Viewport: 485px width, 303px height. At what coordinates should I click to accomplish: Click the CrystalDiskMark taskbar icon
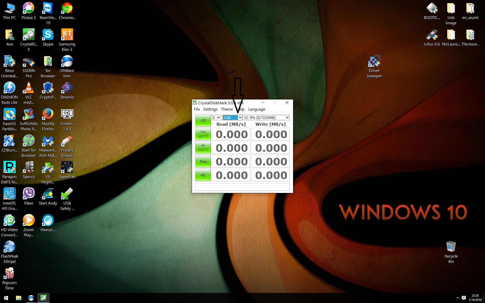(x=43, y=298)
